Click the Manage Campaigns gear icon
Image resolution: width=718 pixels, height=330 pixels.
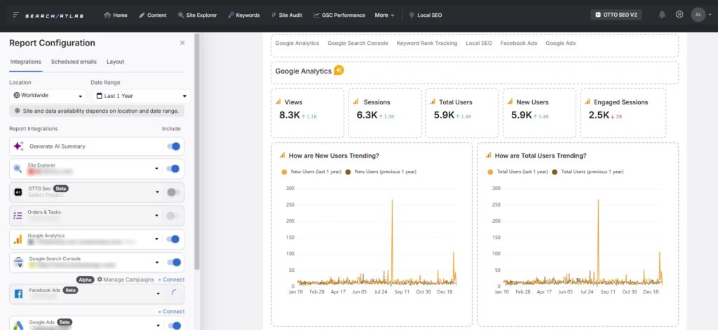(x=100, y=279)
